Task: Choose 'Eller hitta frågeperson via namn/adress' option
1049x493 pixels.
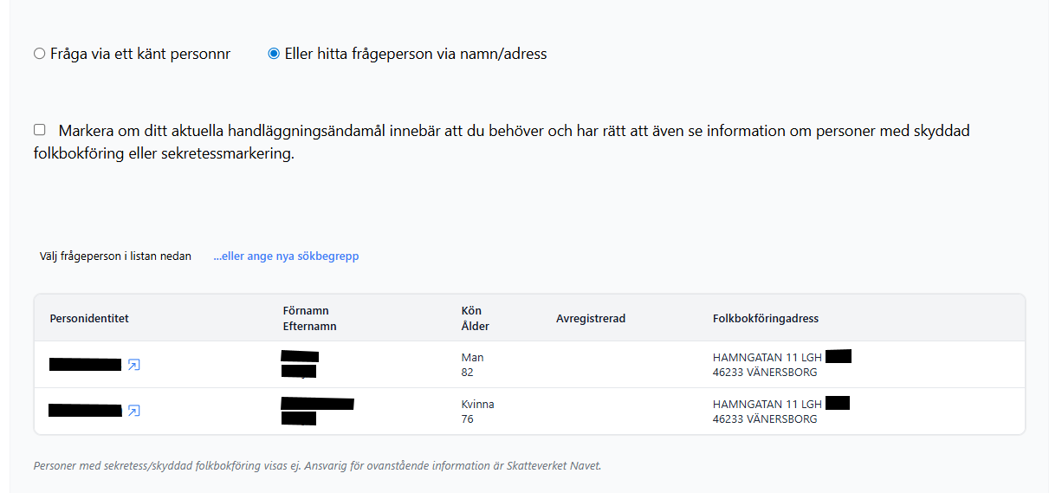Action: point(274,54)
